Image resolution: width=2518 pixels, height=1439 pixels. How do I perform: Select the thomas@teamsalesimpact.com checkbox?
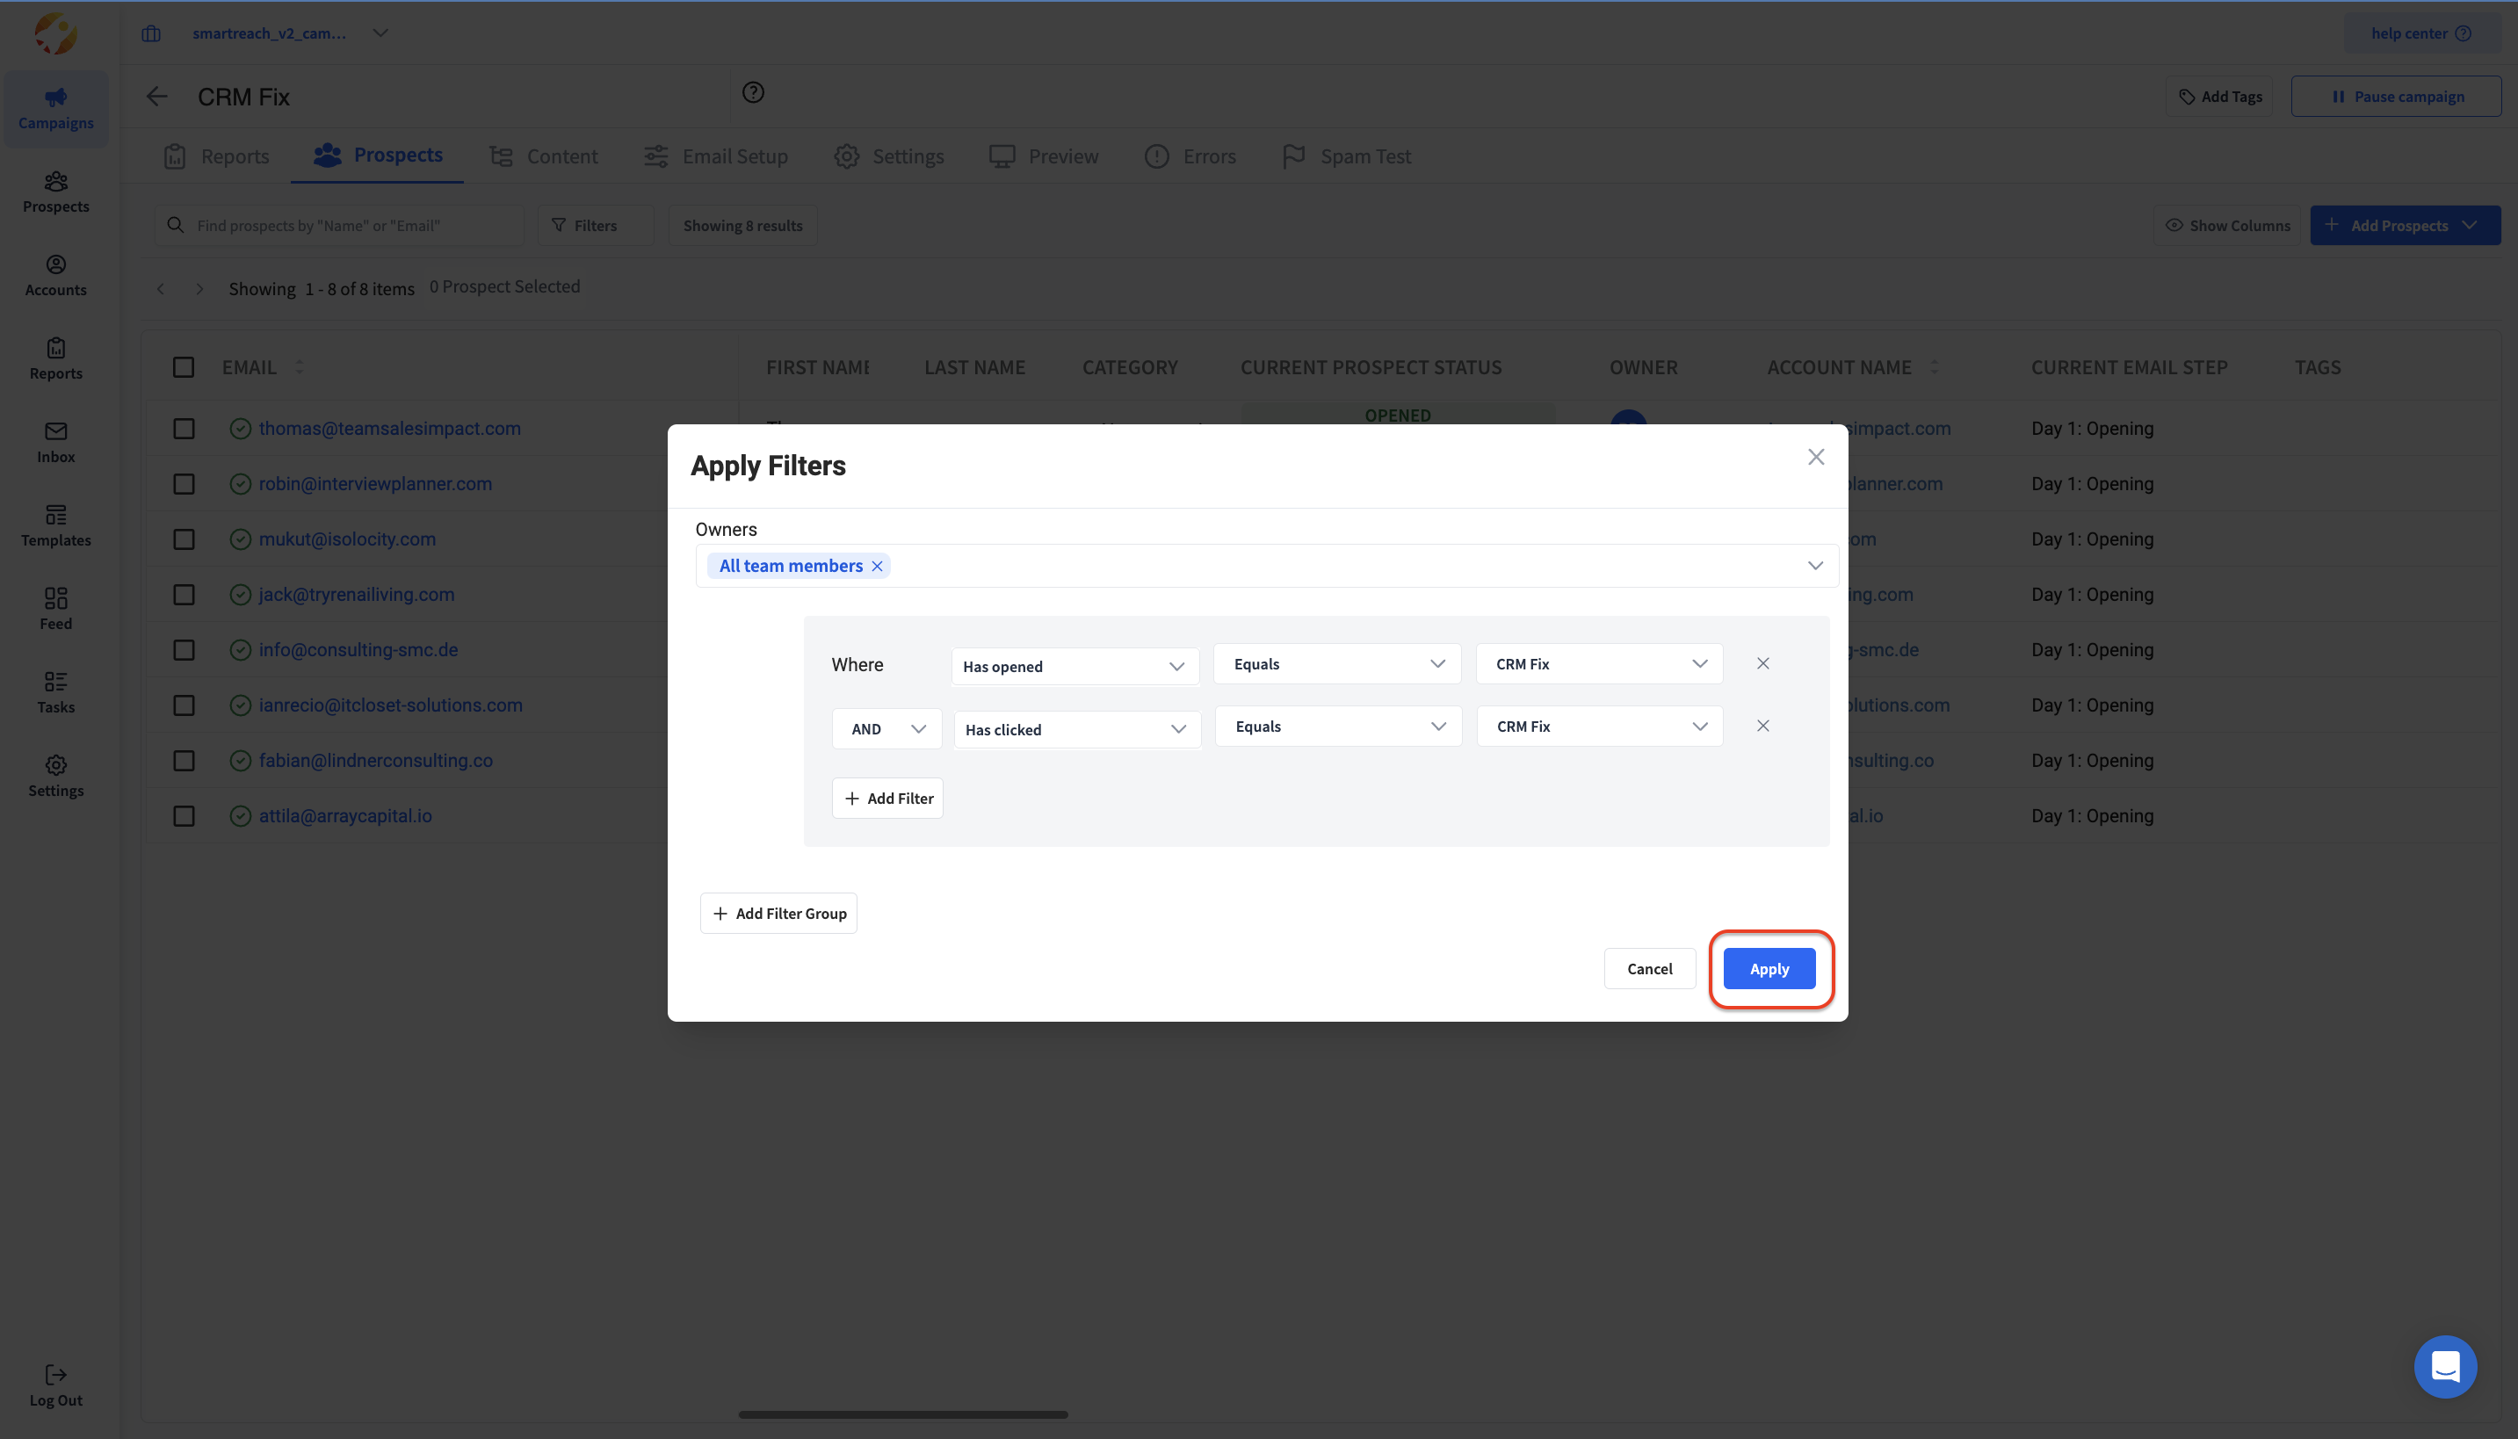tap(184, 428)
